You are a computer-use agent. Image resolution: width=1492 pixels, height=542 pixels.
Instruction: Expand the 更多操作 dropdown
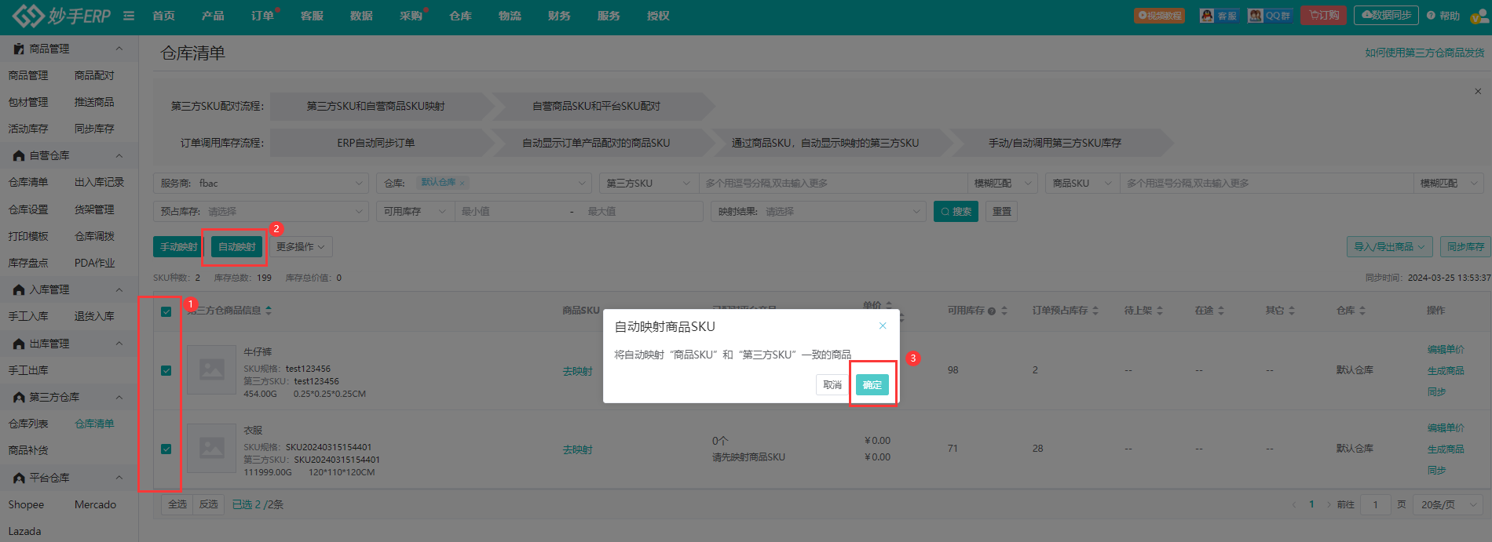point(300,247)
